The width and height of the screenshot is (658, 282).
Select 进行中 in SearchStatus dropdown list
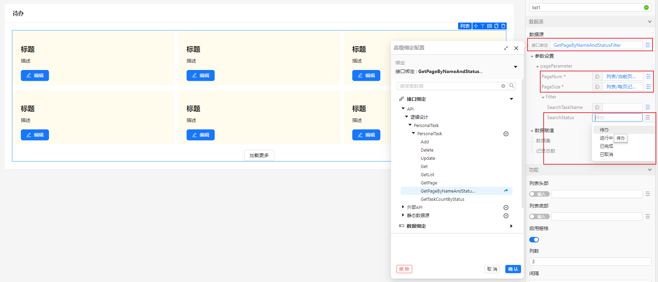(x=606, y=138)
